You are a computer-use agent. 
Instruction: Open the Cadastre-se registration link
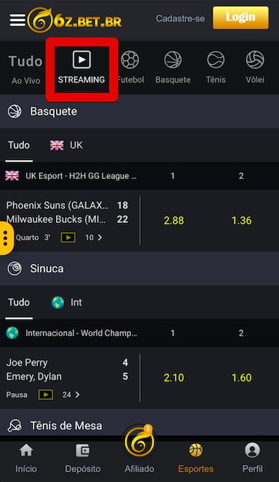pyautogui.click(x=180, y=19)
